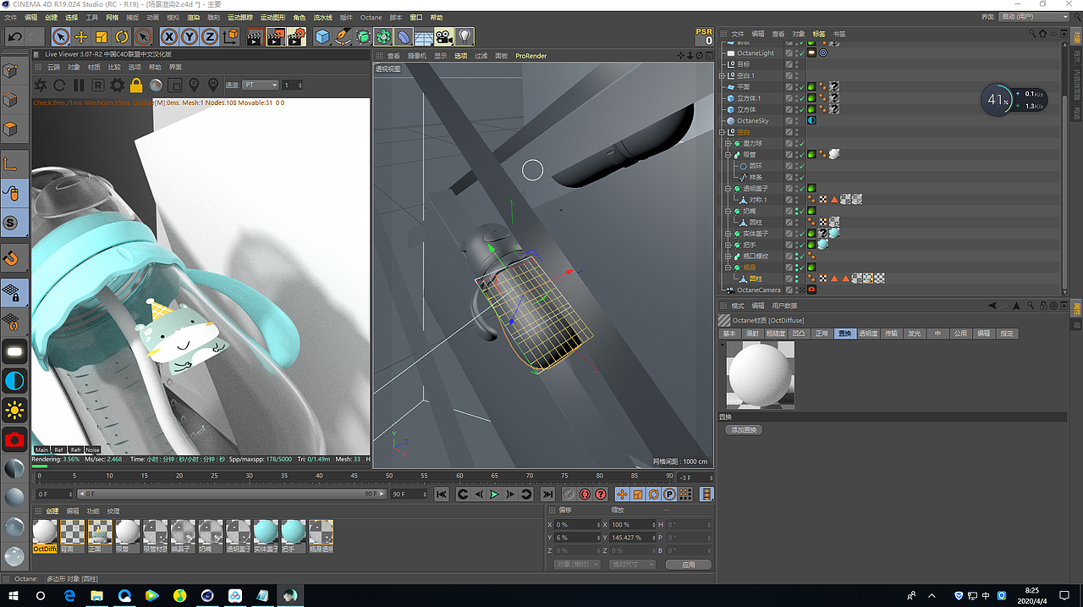Click the Spline Pen tool icon
Image resolution: width=1083 pixels, height=607 pixels.
point(343,36)
